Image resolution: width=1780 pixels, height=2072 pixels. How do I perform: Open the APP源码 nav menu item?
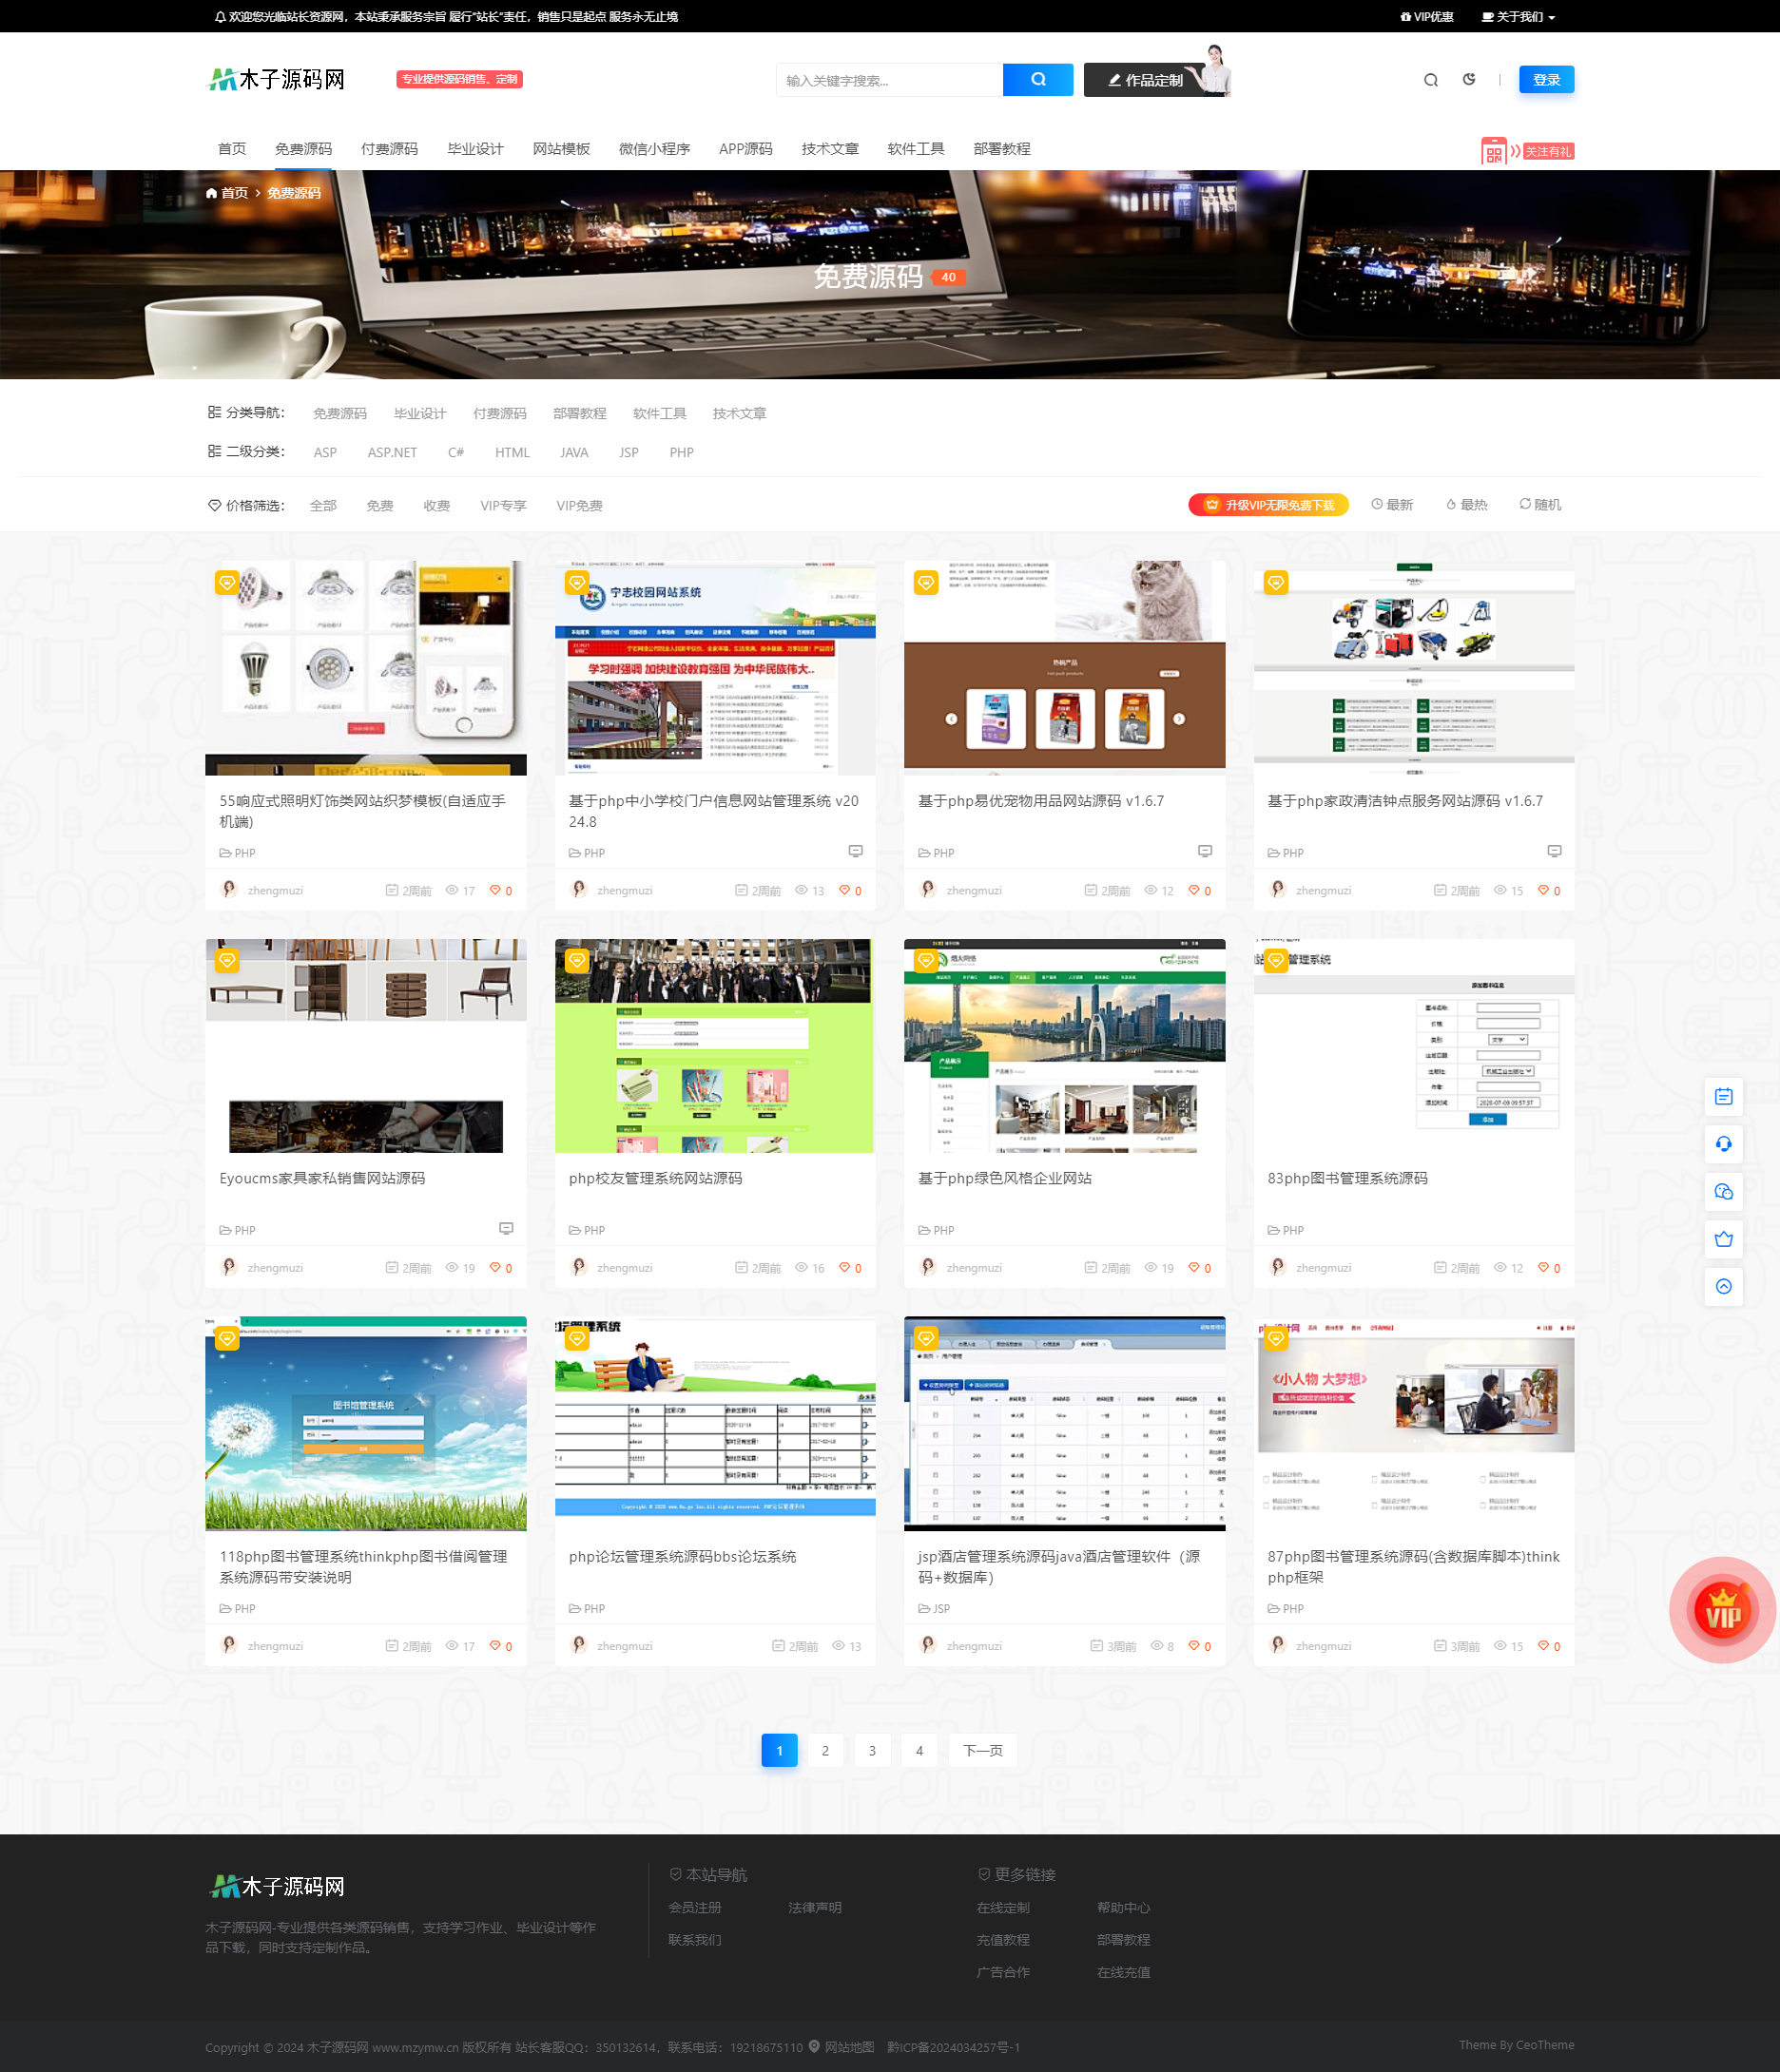pyautogui.click(x=745, y=149)
